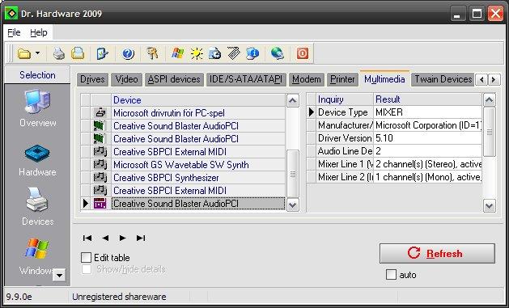Click the Result column header

(x=428, y=99)
